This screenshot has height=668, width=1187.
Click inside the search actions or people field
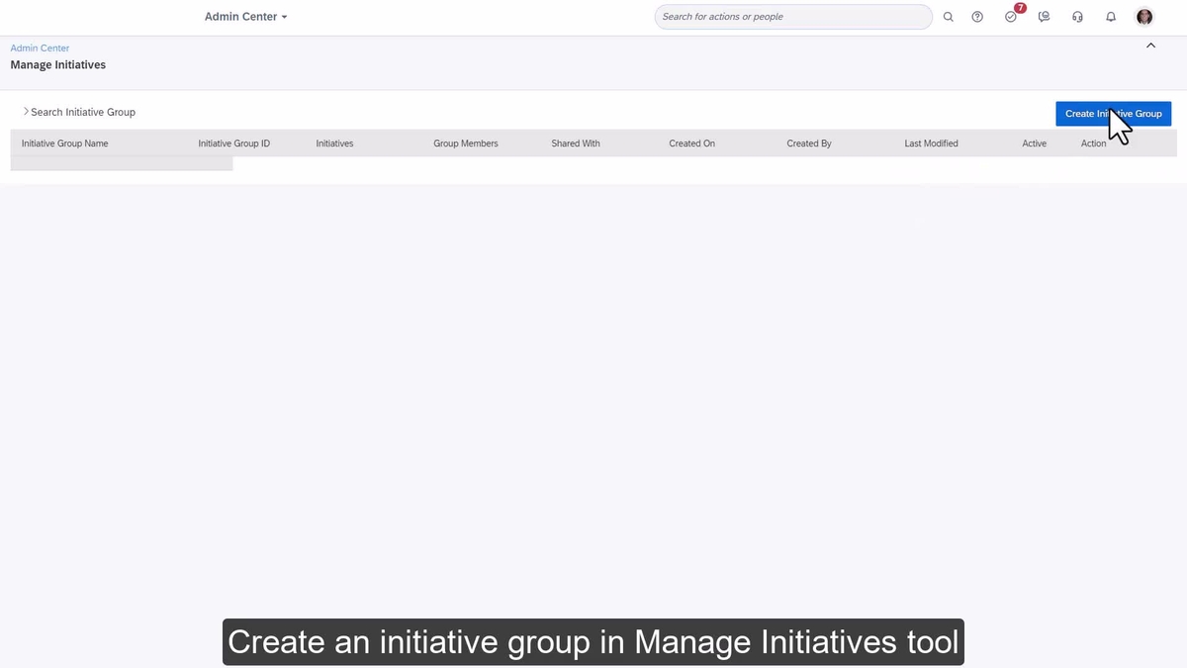pyautogui.click(x=791, y=17)
